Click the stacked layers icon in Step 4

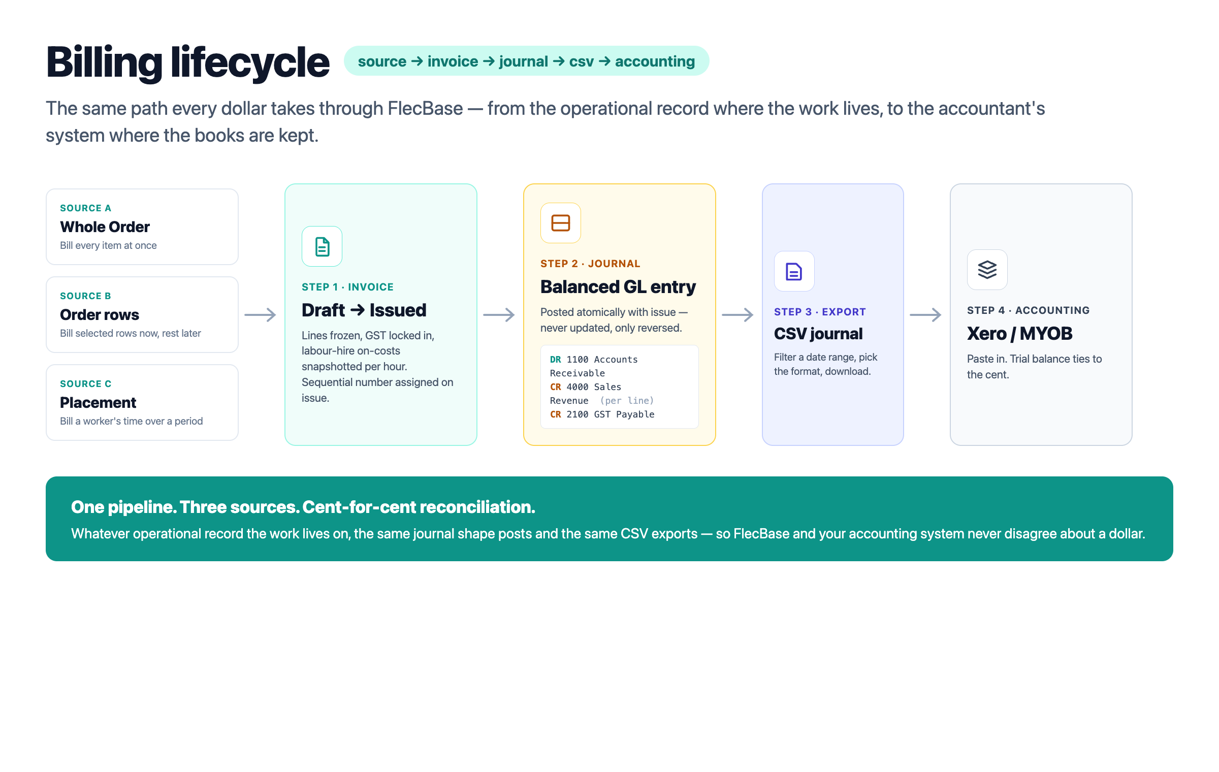(x=987, y=270)
